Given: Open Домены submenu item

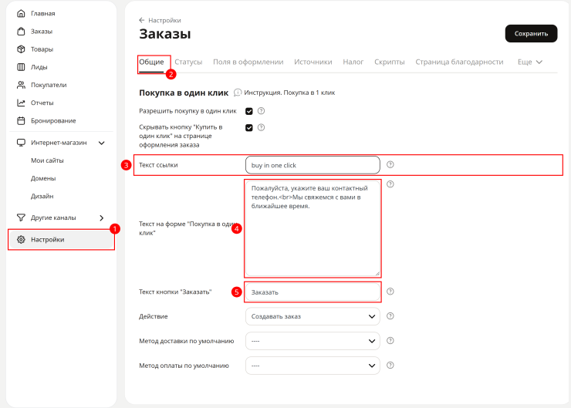Looking at the screenshot, I should tap(43, 178).
